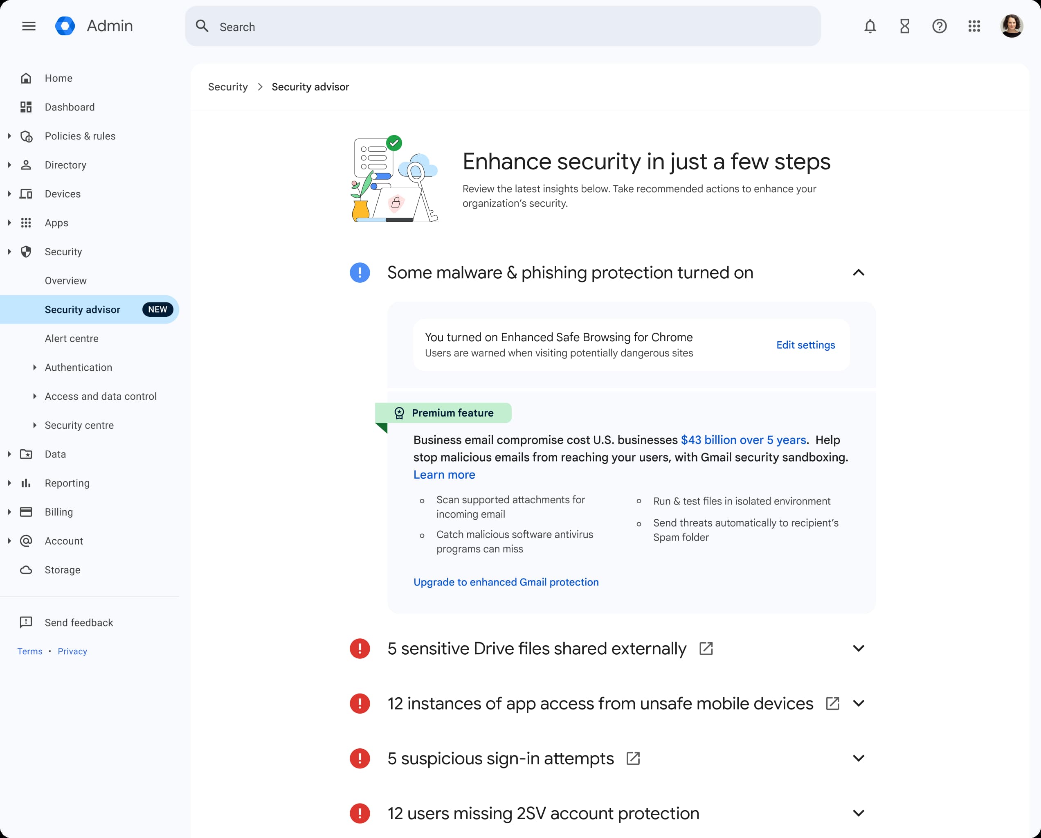Expand the 5 sensitive Drive files section
This screenshot has height=838, width=1041.
tap(858, 648)
